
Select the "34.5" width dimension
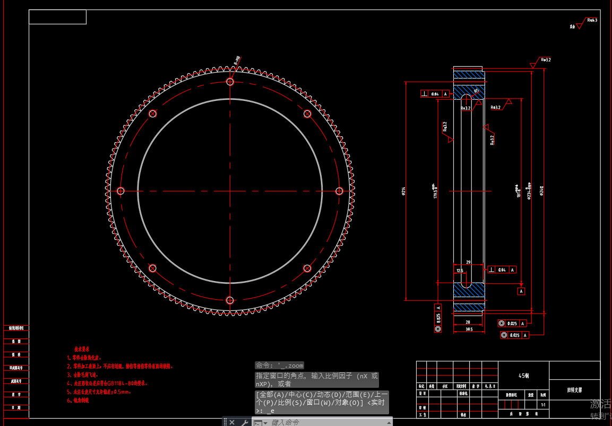[469, 329]
